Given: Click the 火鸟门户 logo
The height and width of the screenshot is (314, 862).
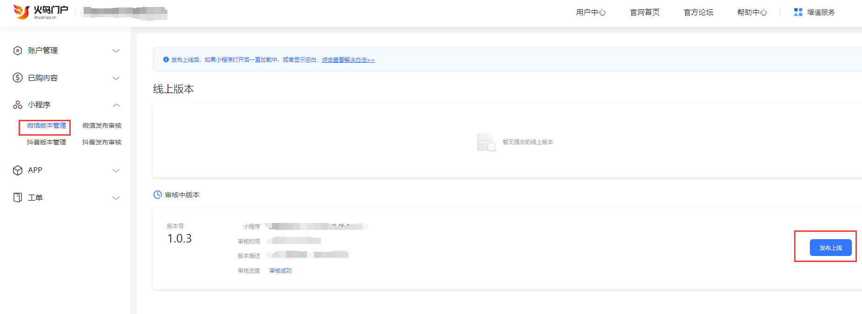Looking at the screenshot, I should [41, 12].
